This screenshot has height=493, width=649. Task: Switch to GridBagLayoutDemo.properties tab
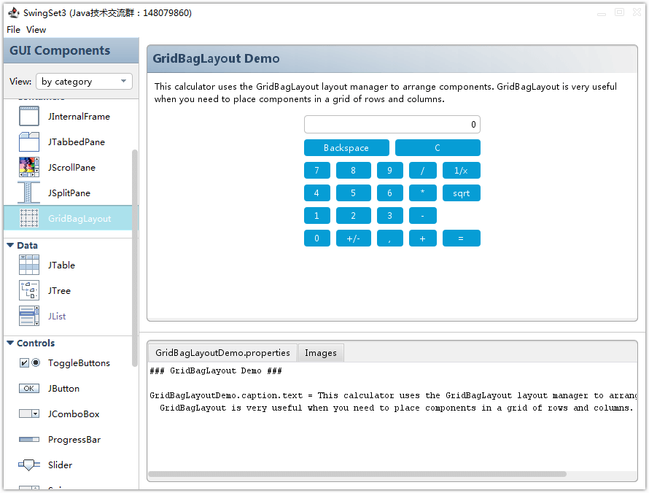222,353
